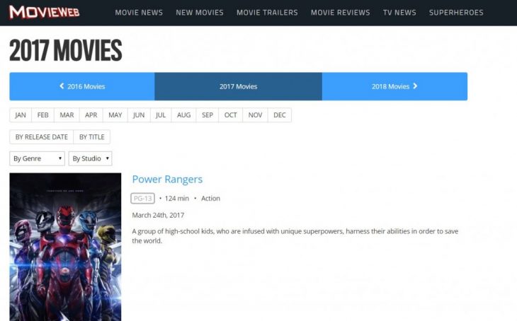Screen dimensions: 517x321
Task: Sort list by release date
Action: pyautogui.click(x=41, y=137)
